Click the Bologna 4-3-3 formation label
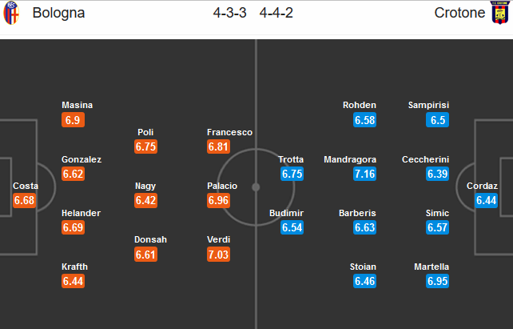The width and height of the screenshot is (513, 329). pyautogui.click(x=229, y=13)
